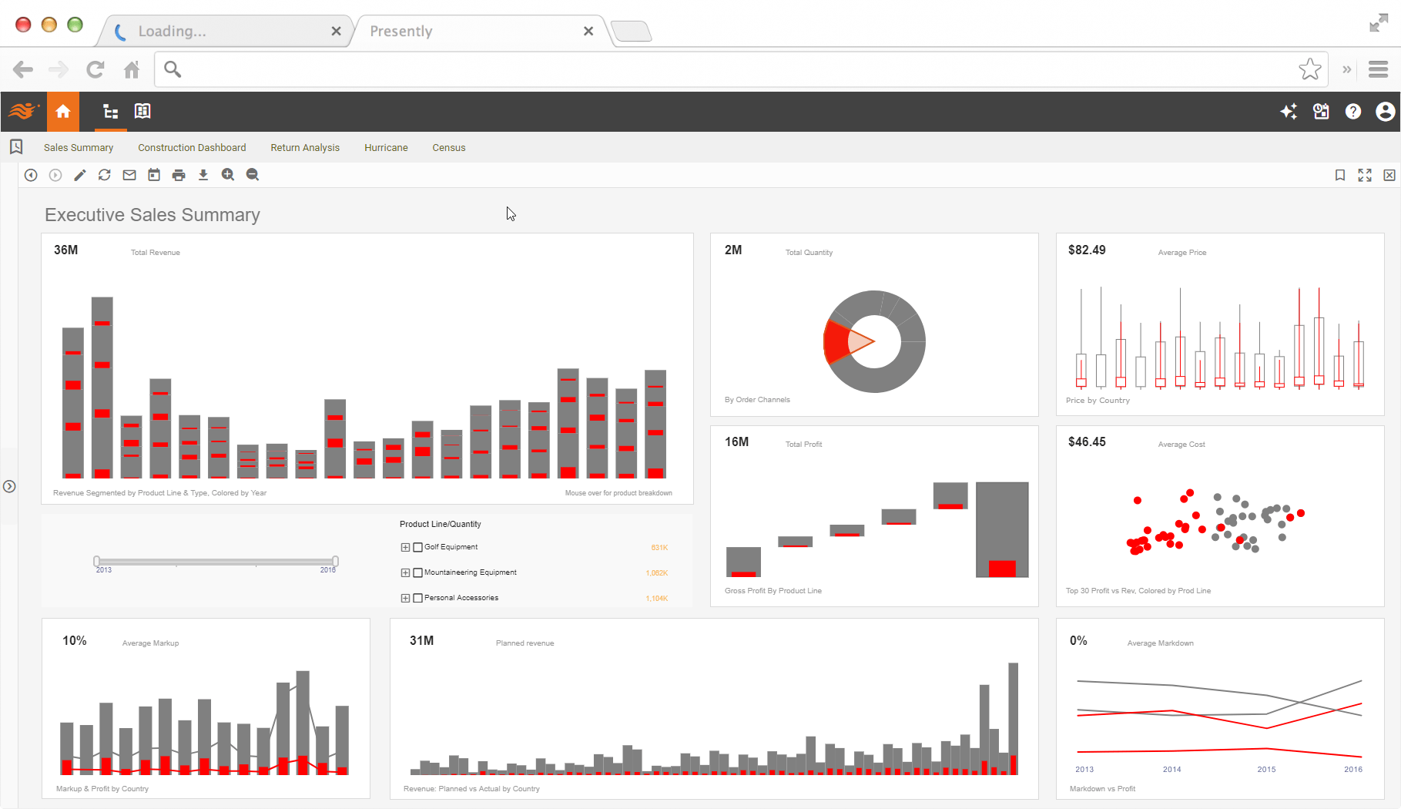Click the 2013 end slider handle
The width and height of the screenshot is (1401, 809).
(96, 561)
